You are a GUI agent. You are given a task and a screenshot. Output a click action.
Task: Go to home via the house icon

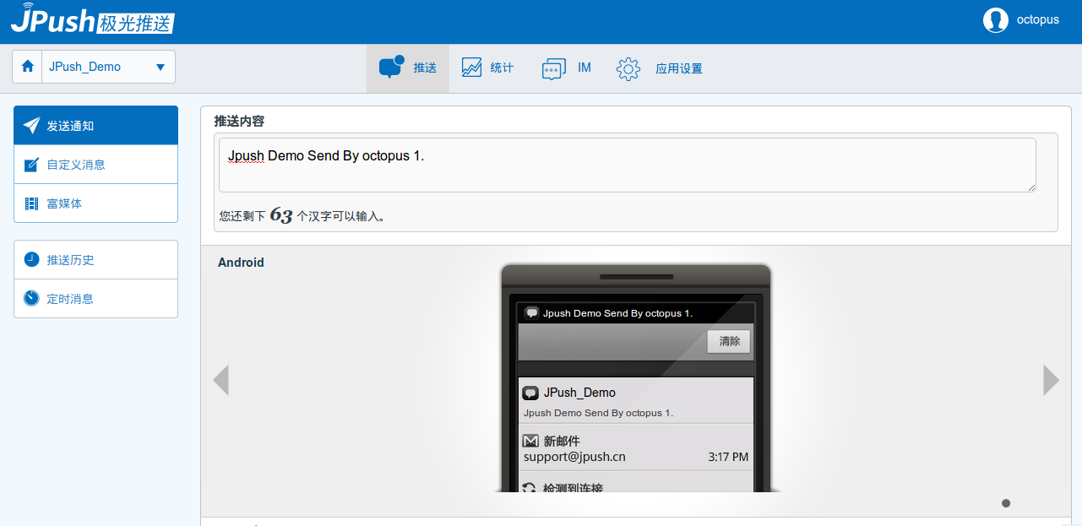tap(27, 67)
